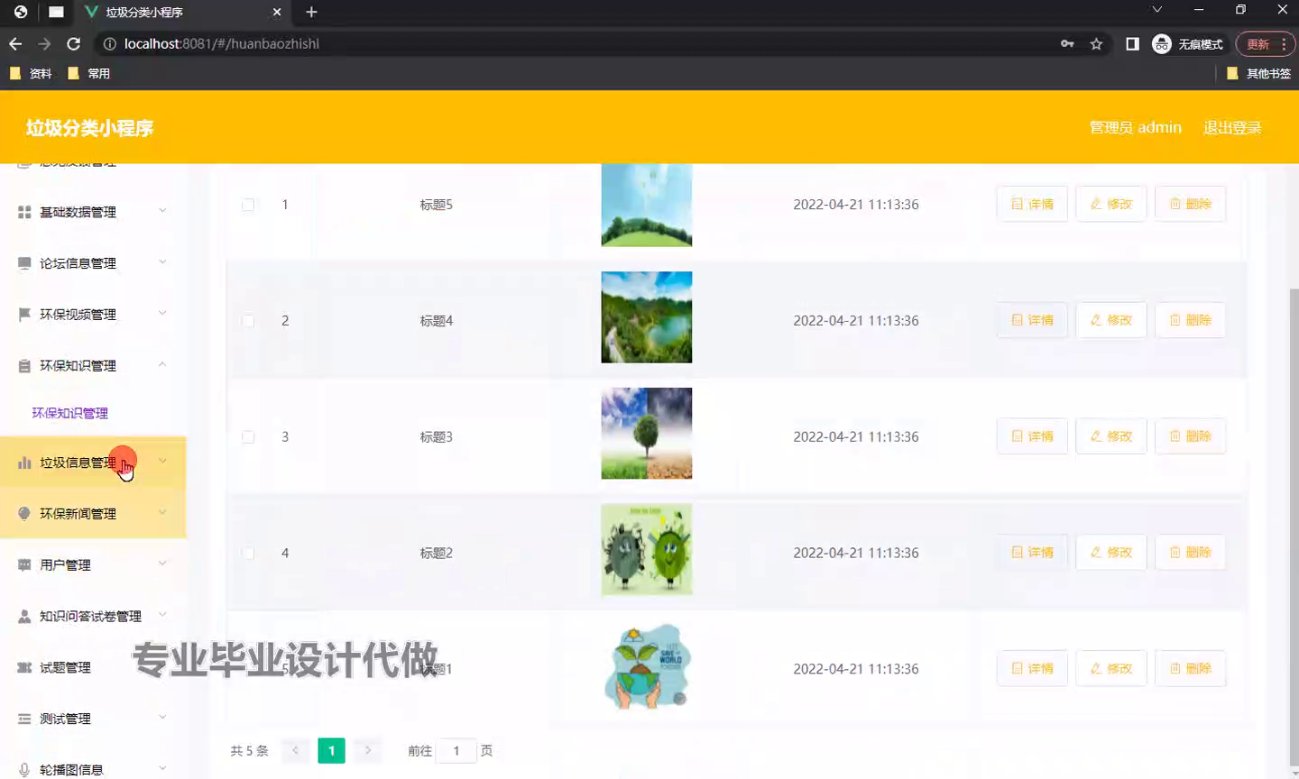This screenshot has height=779, width=1299.
Task: Check the checkbox for row 标题3
Action: [x=248, y=437]
